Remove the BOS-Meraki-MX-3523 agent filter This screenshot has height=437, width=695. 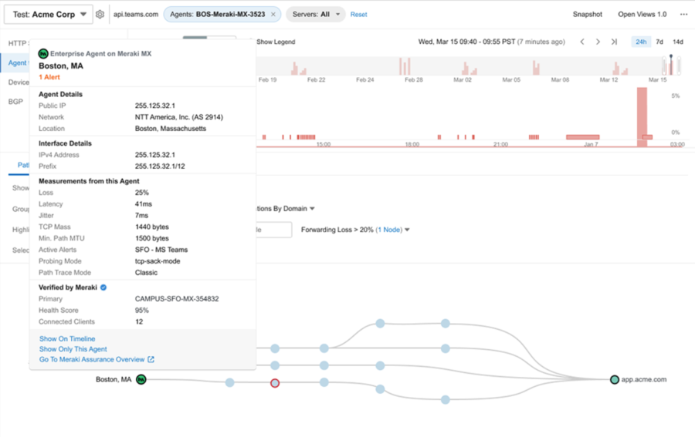pyautogui.click(x=273, y=14)
